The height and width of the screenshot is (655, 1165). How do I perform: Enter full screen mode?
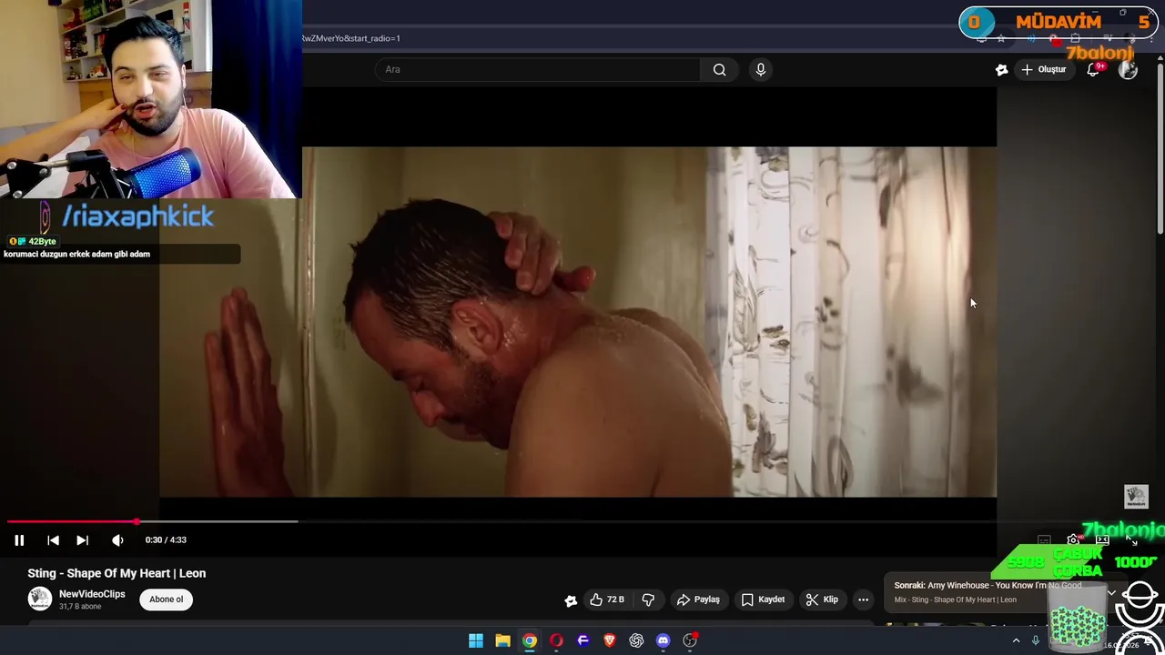(x=1131, y=540)
